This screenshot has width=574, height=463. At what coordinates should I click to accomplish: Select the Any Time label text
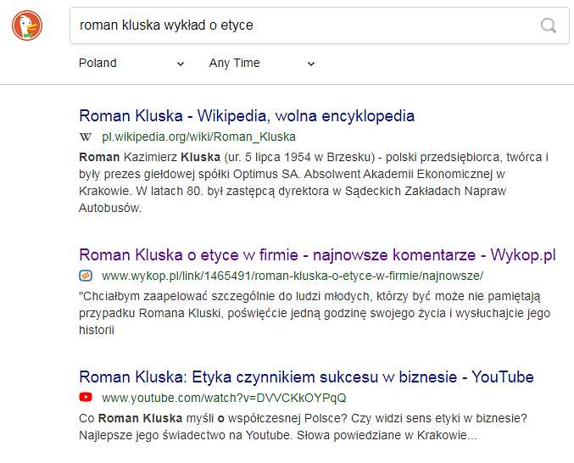[234, 63]
